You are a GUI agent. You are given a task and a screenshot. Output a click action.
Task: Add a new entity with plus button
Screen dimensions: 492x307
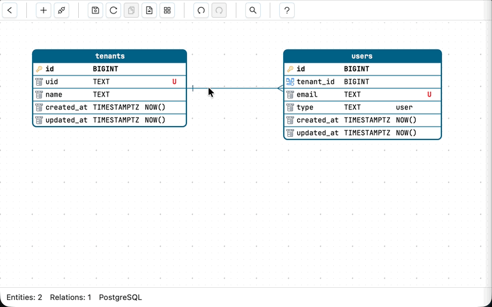44,10
